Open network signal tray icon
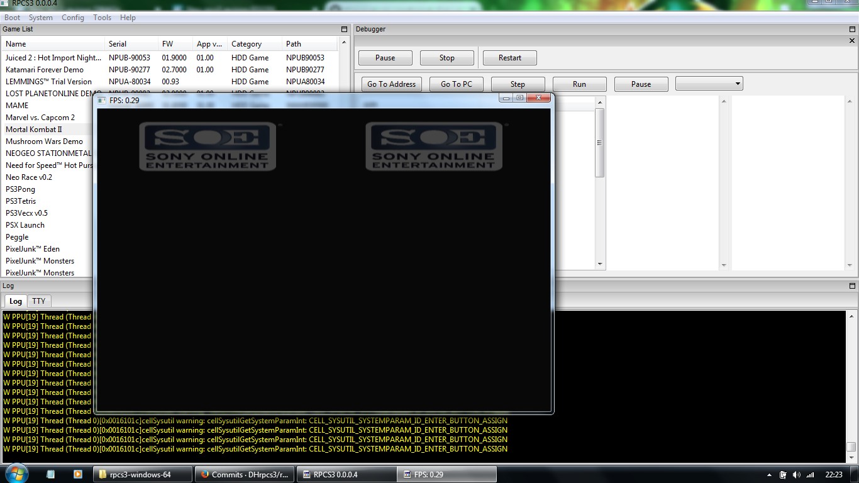This screenshot has height=483, width=859. tap(810, 475)
